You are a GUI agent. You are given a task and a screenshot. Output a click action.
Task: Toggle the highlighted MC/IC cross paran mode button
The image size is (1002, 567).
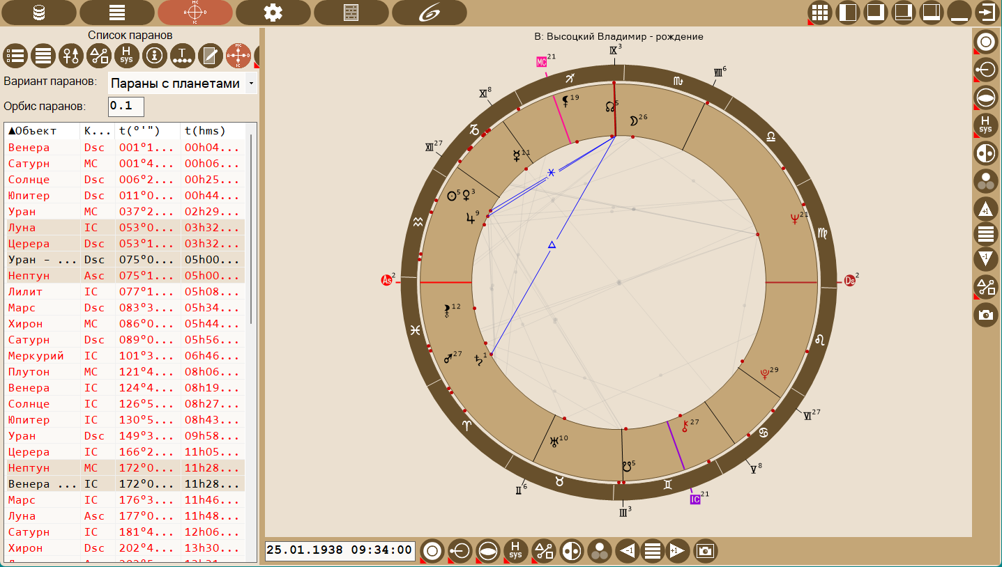click(238, 54)
